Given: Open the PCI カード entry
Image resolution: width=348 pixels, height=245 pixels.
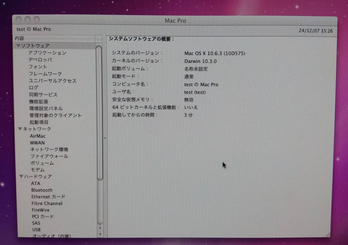Looking at the screenshot, I should [43, 216].
